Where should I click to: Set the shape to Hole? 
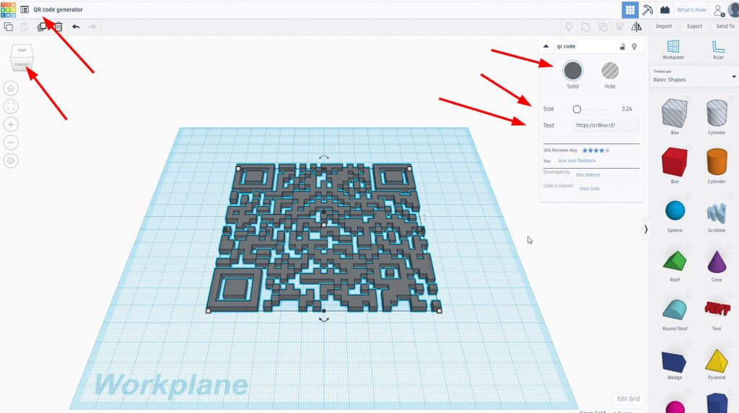coord(611,71)
